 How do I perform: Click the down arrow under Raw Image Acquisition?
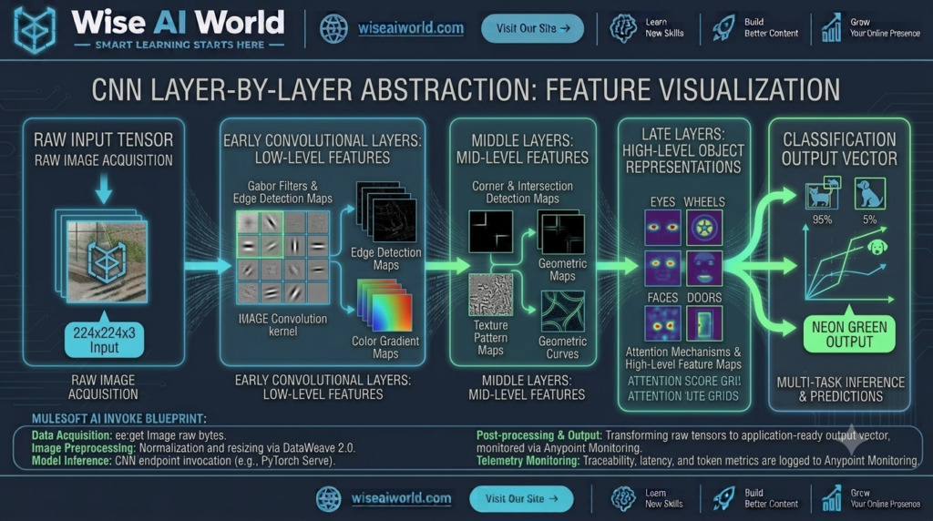(x=104, y=188)
